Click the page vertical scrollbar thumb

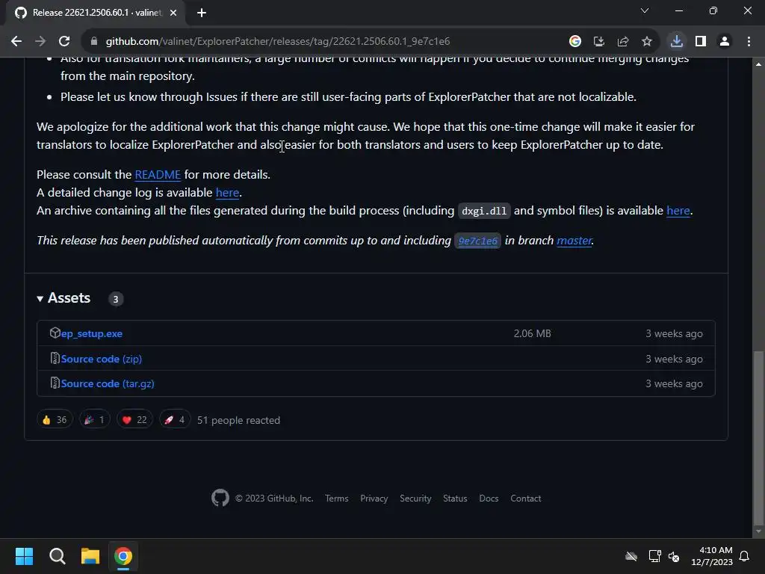pos(758,436)
